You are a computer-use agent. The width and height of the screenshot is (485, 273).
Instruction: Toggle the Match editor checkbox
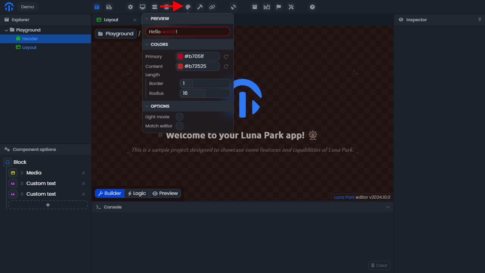point(180,126)
